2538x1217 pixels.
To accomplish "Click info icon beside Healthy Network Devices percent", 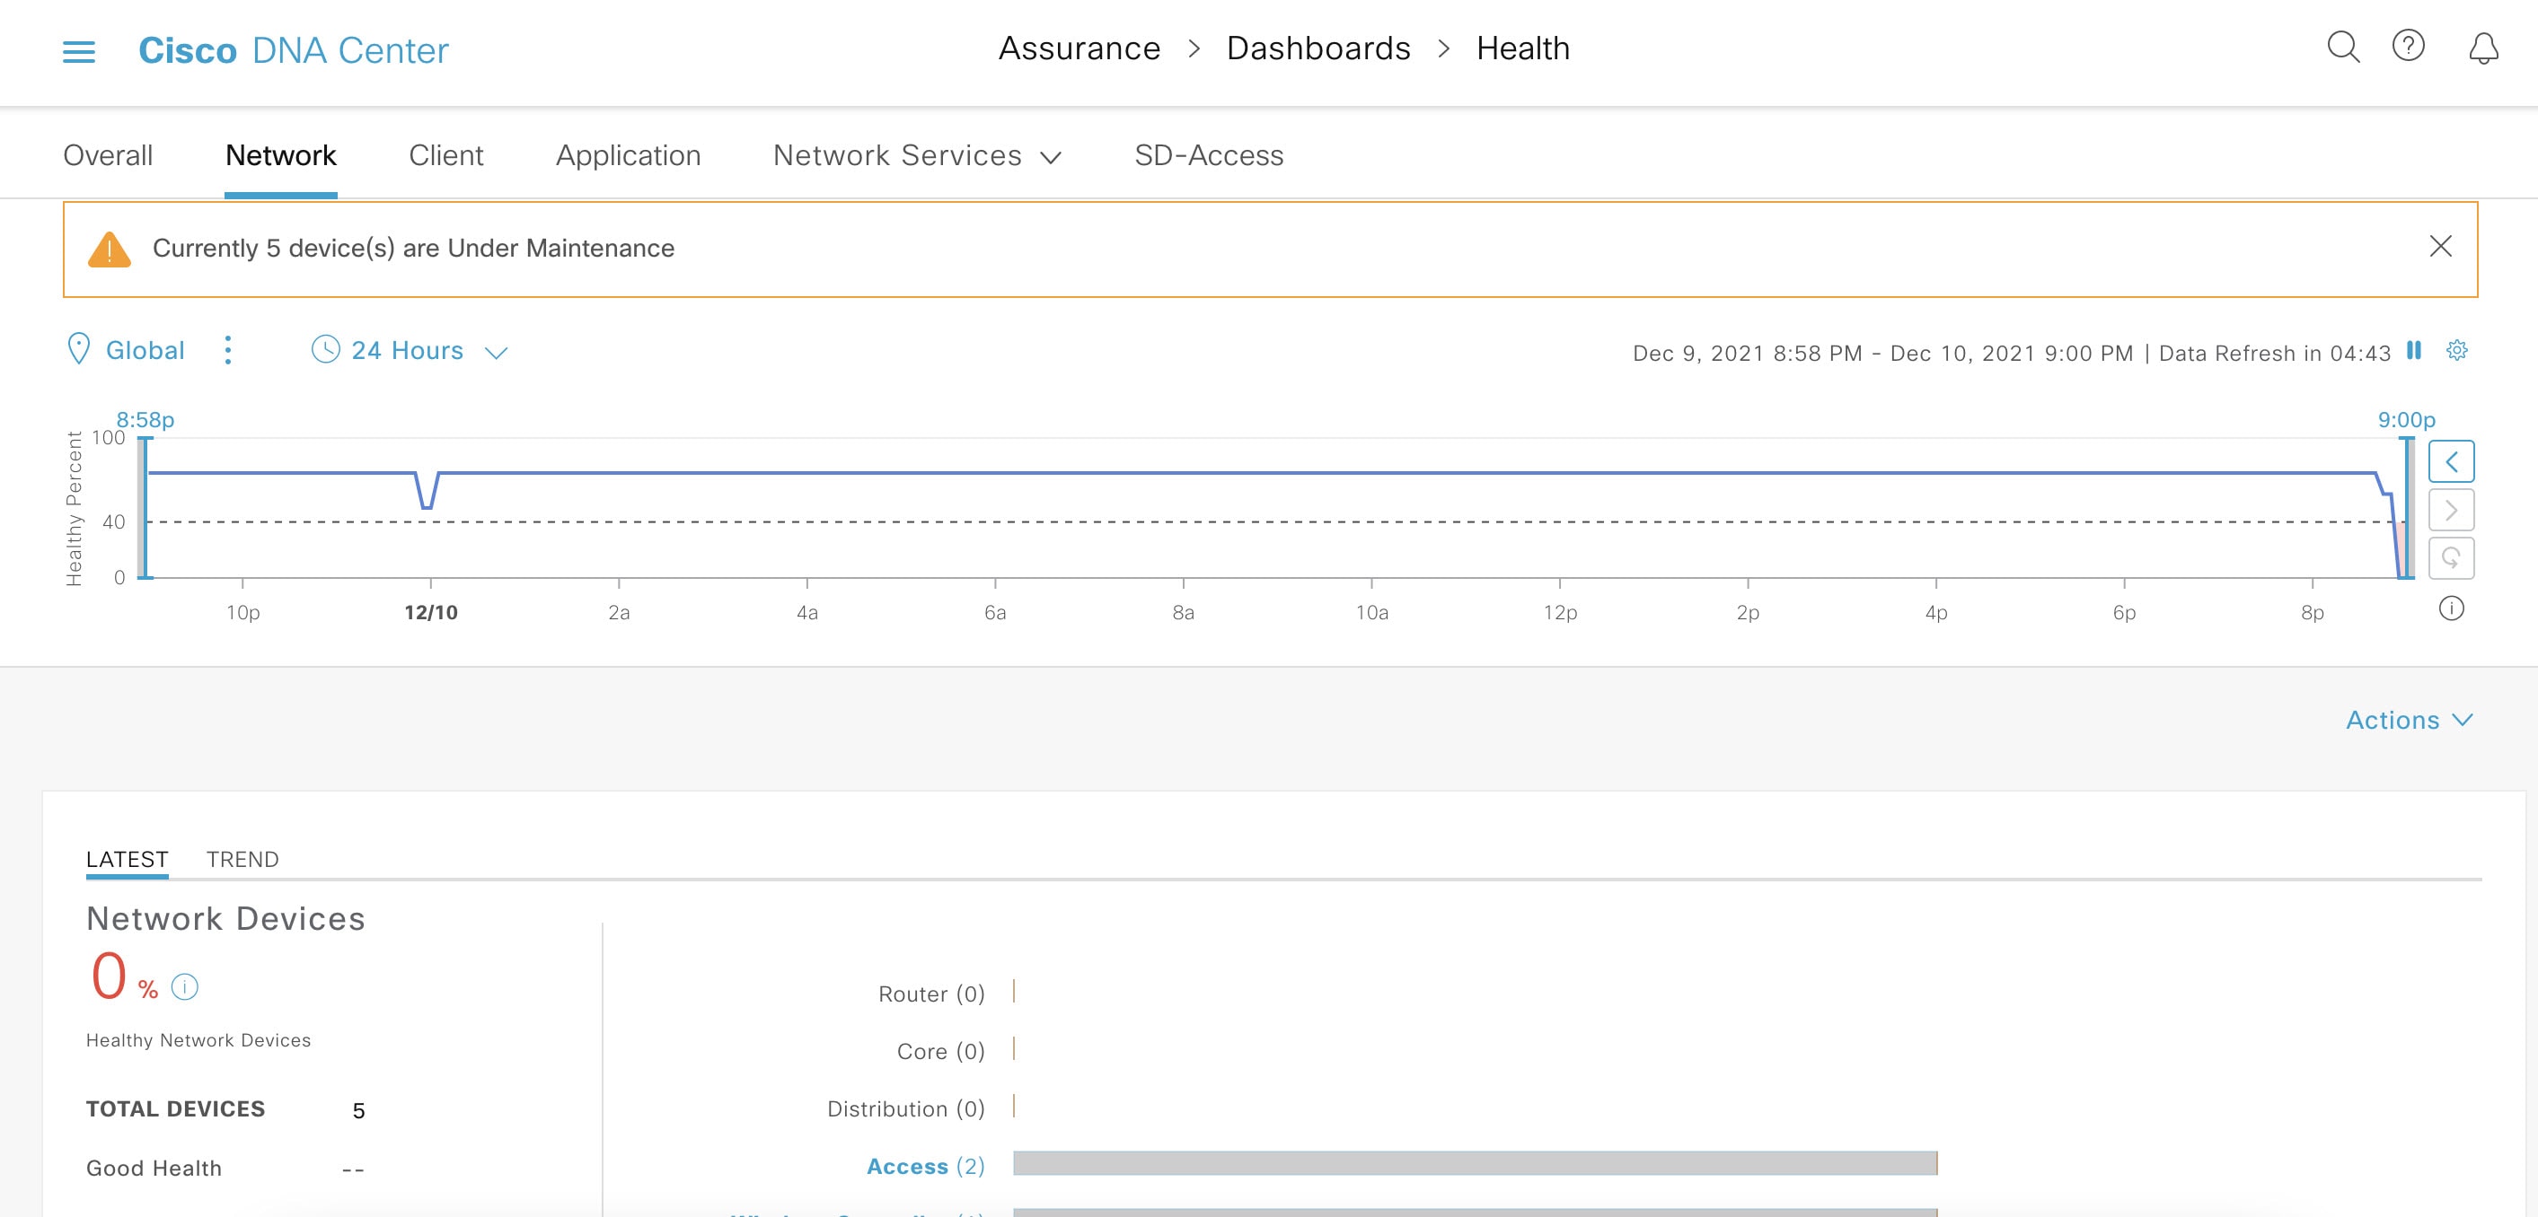I will (184, 986).
